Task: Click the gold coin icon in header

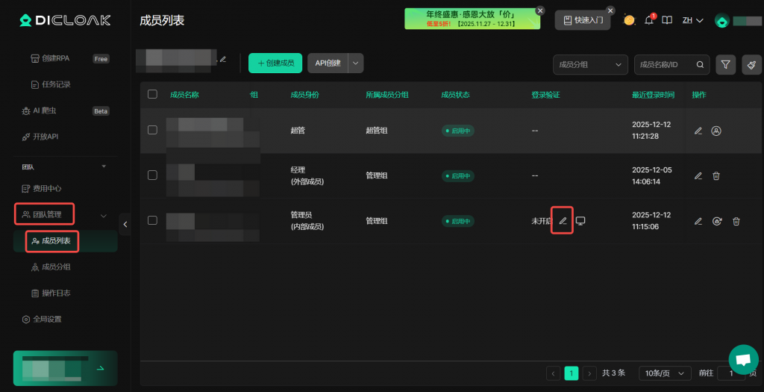Action: tap(629, 20)
